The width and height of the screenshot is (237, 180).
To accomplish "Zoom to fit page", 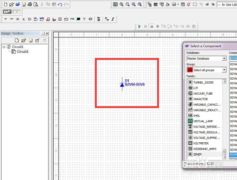I will tap(140, 4).
